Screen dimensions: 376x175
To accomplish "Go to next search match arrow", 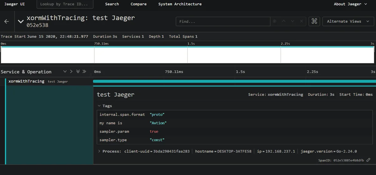I will pos(293,21).
